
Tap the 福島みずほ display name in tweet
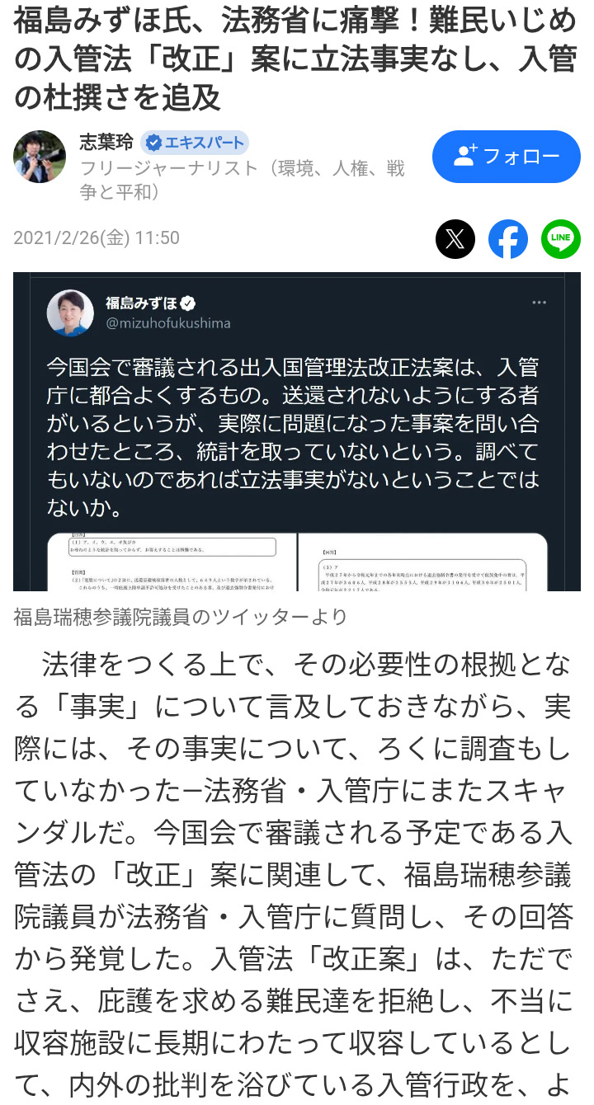pos(142,303)
